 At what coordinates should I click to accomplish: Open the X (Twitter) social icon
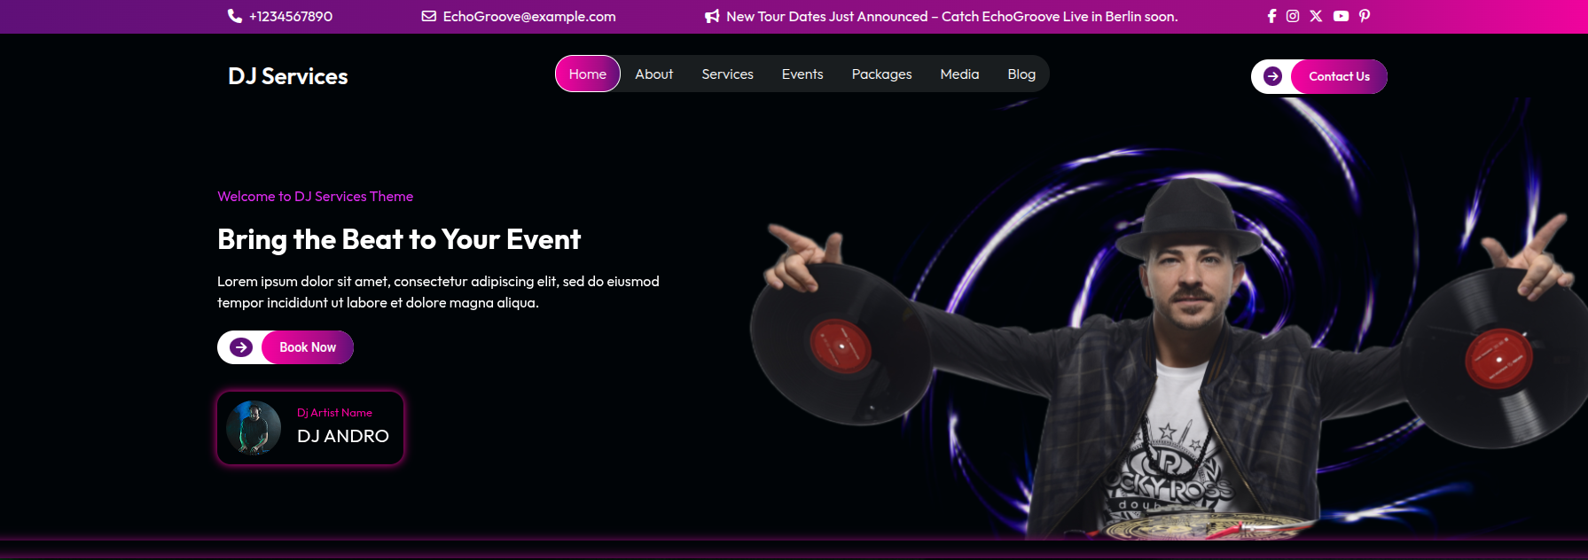pyautogui.click(x=1316, y=16)
